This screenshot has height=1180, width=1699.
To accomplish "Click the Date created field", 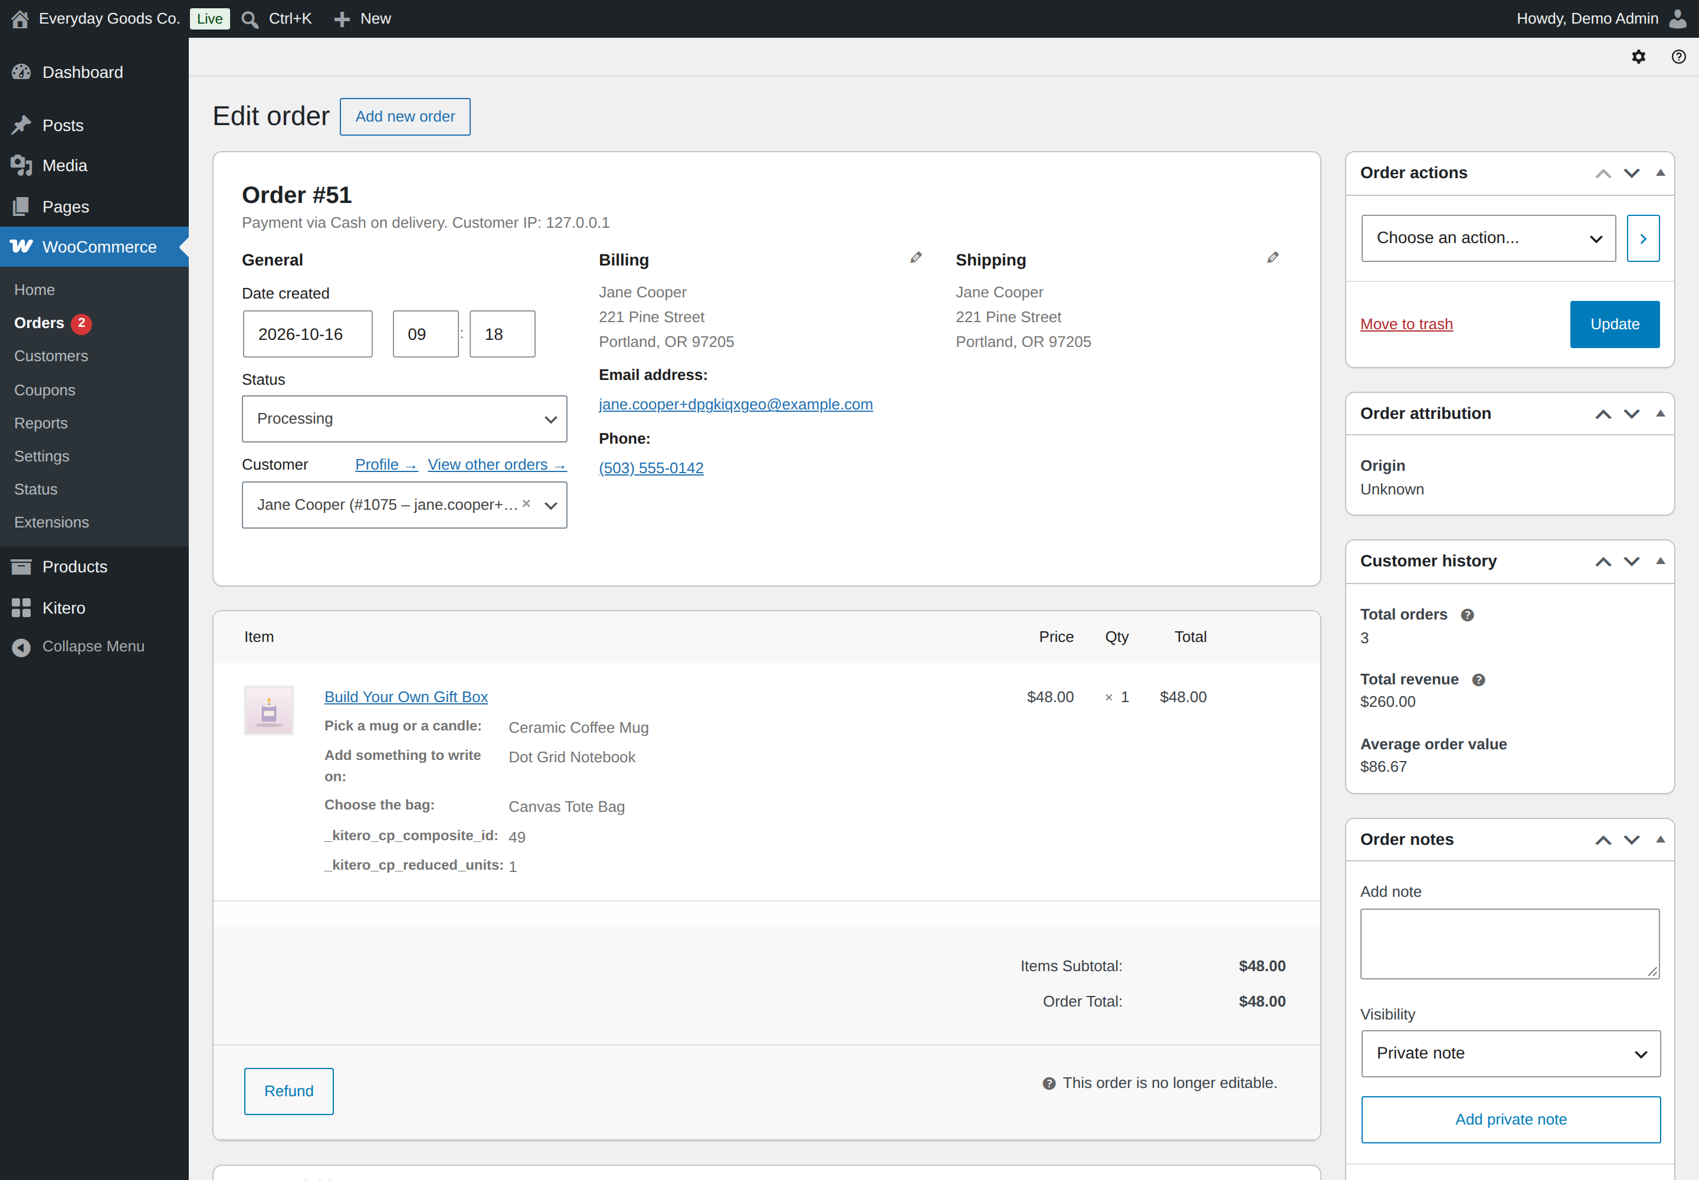I will coord(307,334).
